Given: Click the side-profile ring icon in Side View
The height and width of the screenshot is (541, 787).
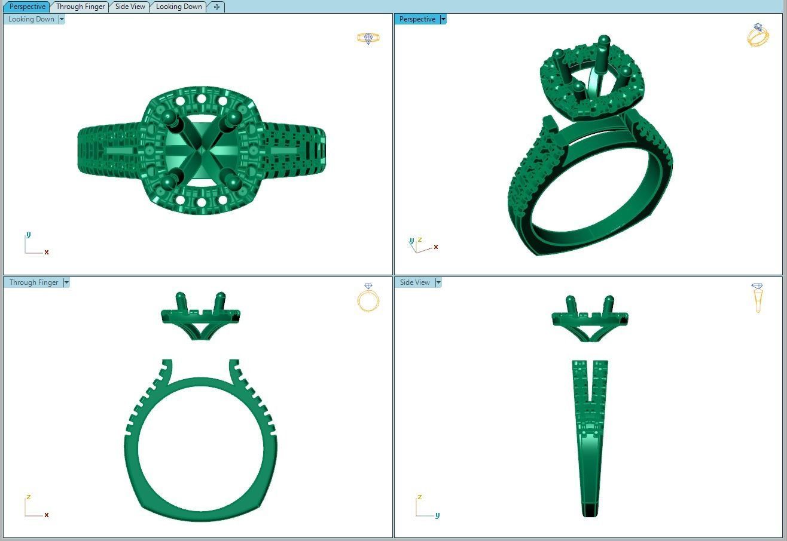Looking at the screenshot, I should (x=758, y=298).
